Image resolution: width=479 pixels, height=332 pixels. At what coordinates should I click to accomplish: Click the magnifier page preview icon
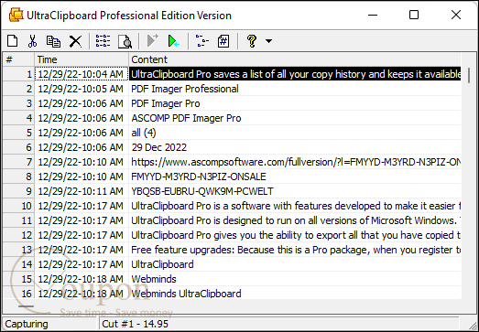(125, 41)
